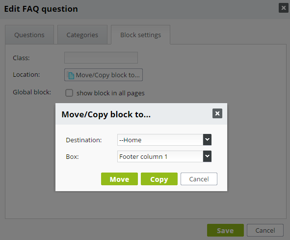290x240 pixels.
Task: Click the green Move button
Action: [x=119, y=179]
